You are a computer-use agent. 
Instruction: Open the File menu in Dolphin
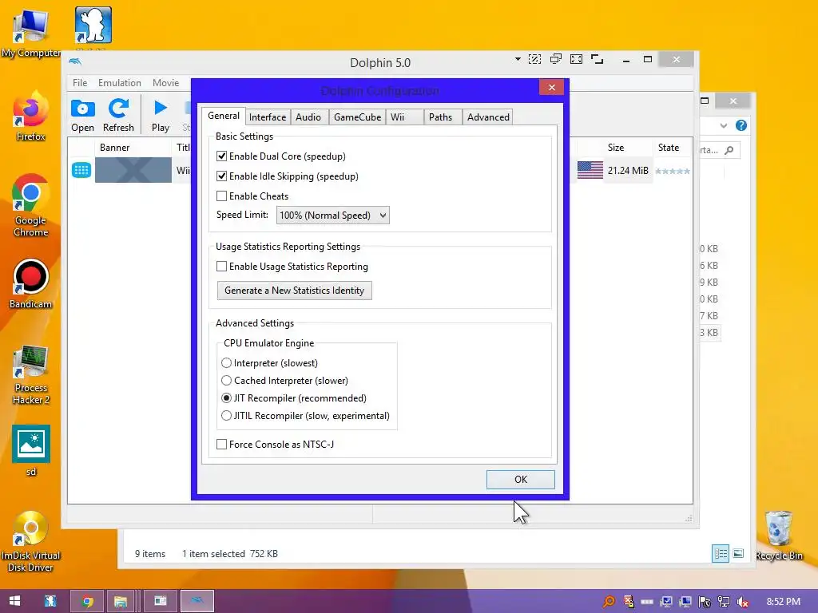tap(80, 83)
